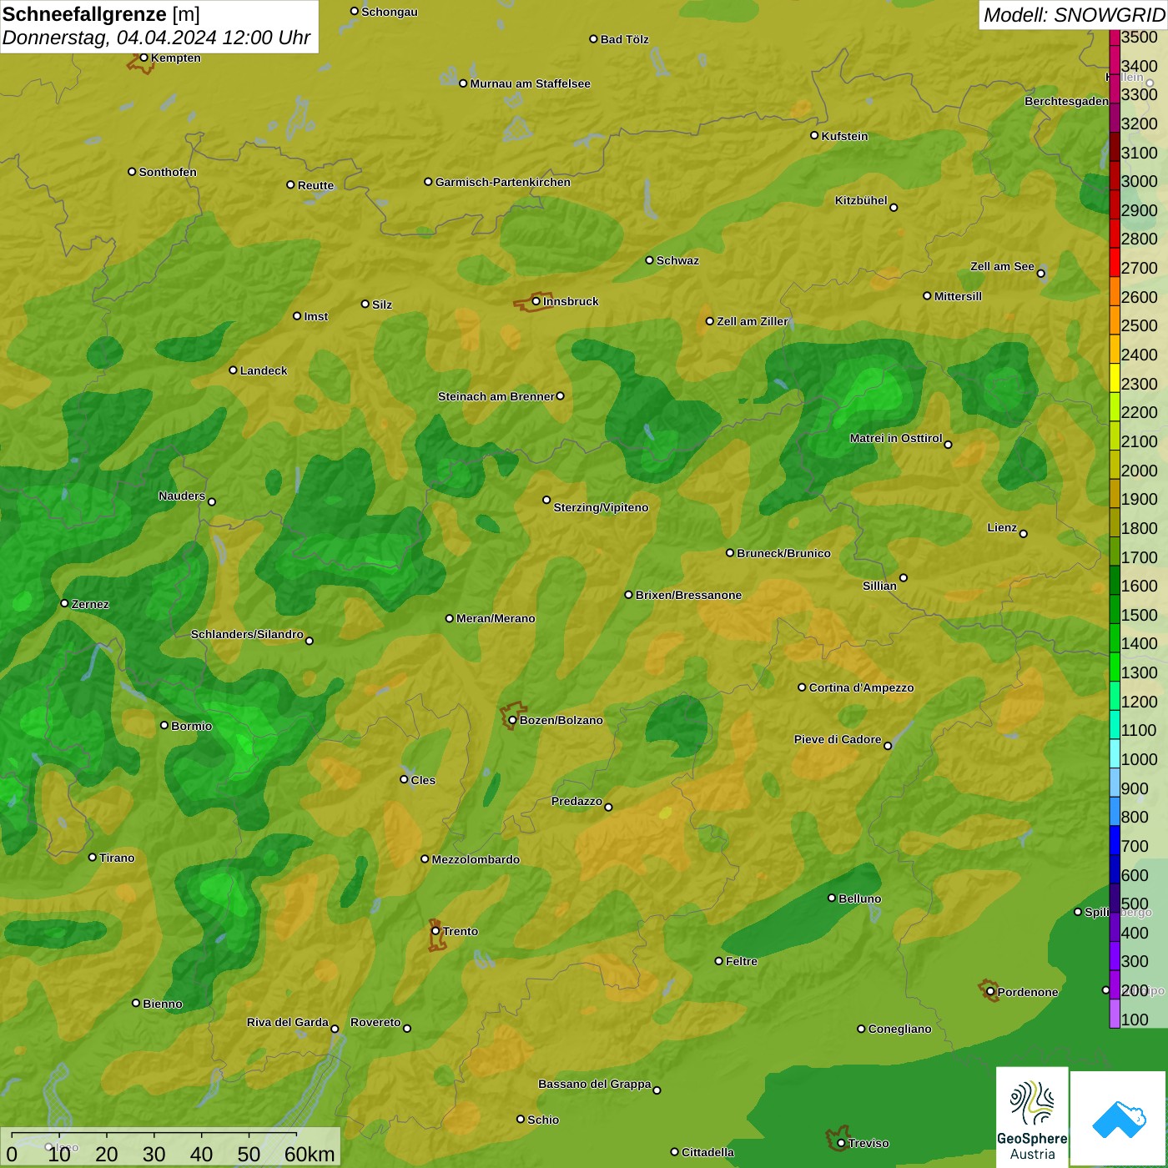
Task: Select the Bozen/Bolzano city marker
Action: pos(512,720)
